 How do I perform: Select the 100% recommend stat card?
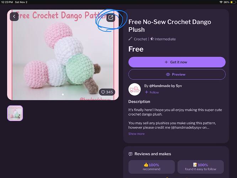(152, 167)
